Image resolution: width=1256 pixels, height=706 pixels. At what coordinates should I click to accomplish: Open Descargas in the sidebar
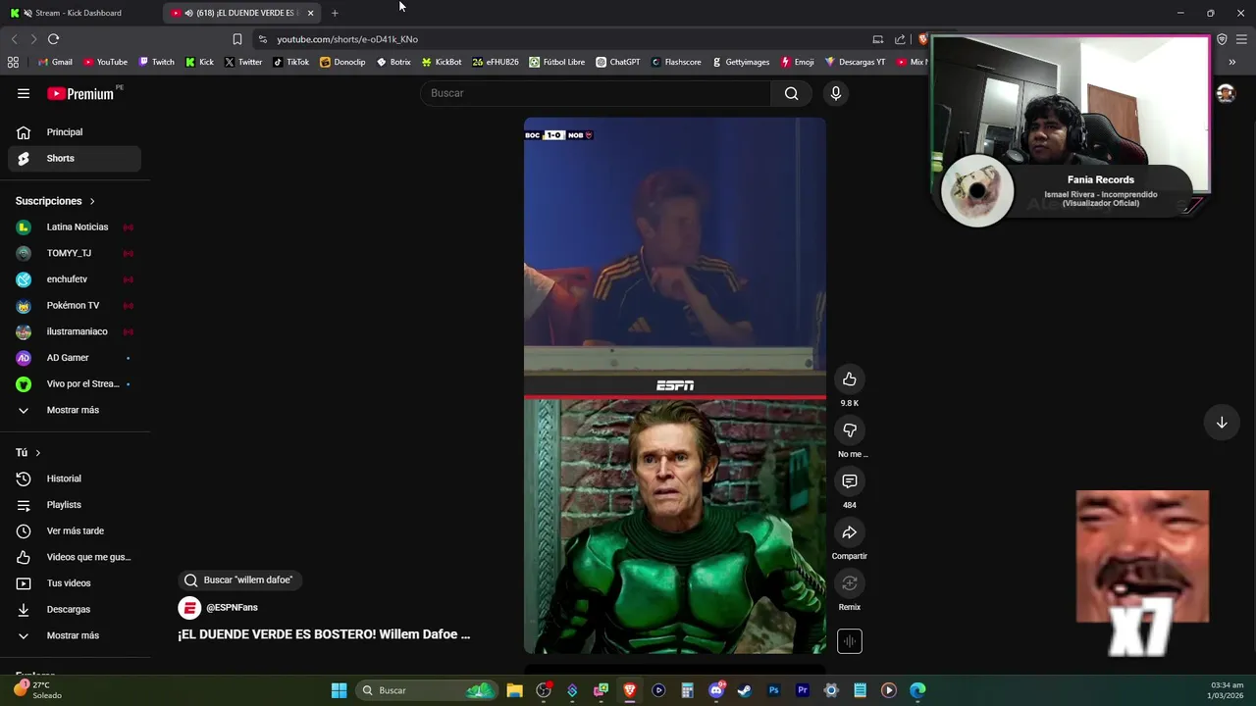75,609
